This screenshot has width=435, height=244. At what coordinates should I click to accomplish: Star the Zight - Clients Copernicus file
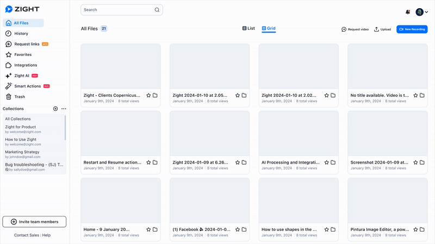pos(148,96)
